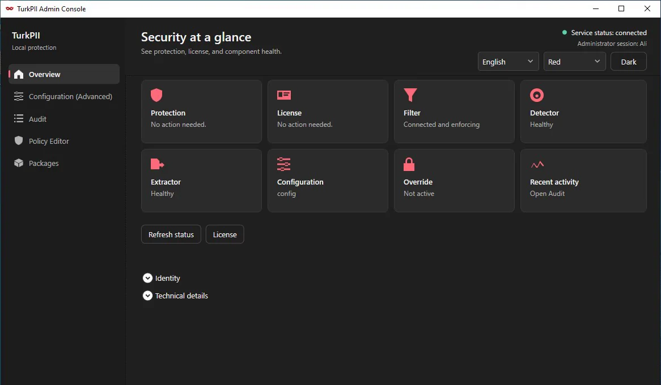Click the 'Service status: connected' text
The image size is (661, 385).
(609, 32)
